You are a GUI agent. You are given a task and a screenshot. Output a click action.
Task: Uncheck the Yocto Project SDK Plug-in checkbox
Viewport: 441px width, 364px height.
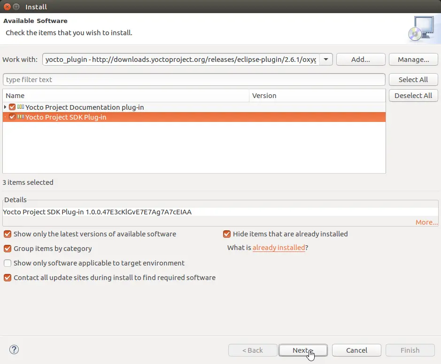click(12, 117)
